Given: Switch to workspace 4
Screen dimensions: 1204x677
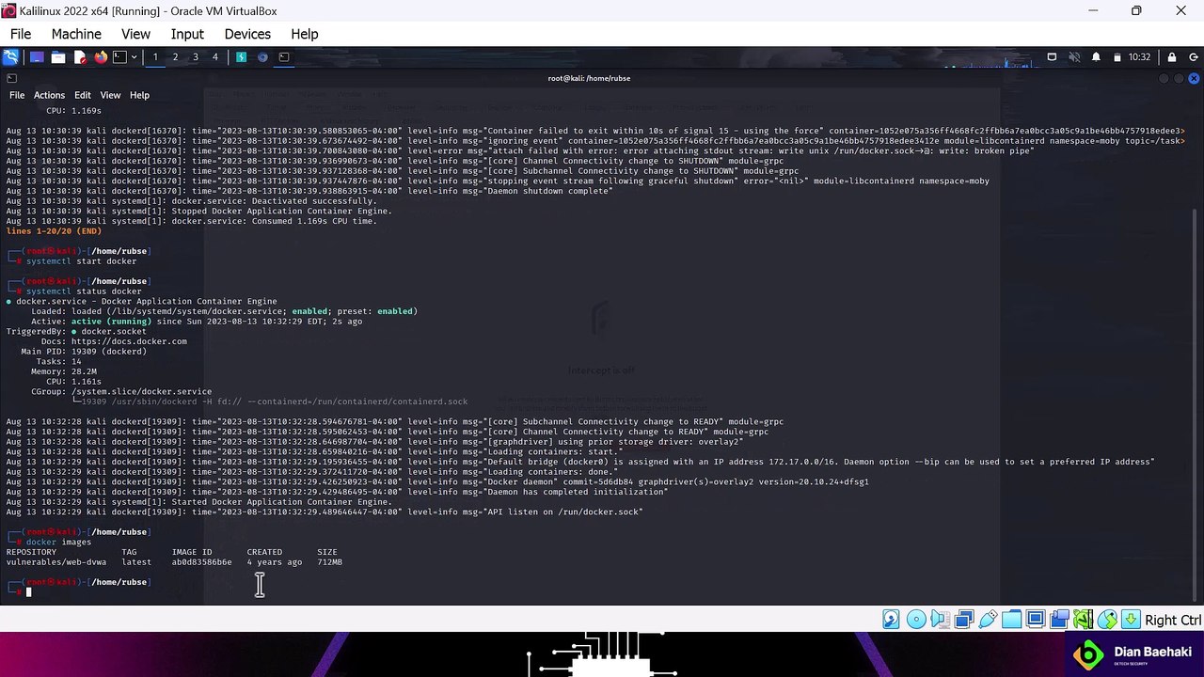Looking at the screenshot, I should (215, 57).
